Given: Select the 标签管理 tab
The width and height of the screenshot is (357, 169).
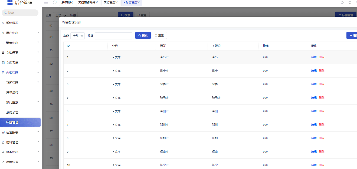Looking at the screenshot, I should pos(131,2).
